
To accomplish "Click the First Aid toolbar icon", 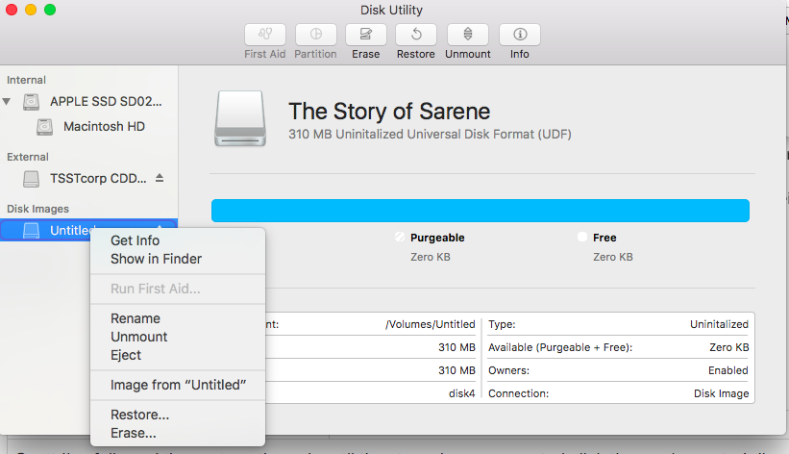I will (265, 34).
